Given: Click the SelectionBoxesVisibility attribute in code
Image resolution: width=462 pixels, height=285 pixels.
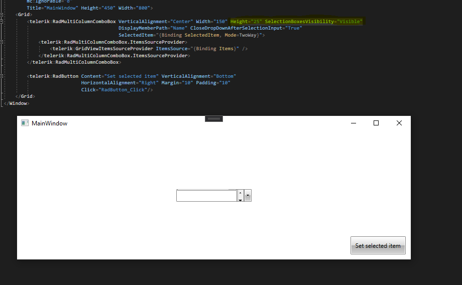Looking at the screenshot, I should pos(314,22).
